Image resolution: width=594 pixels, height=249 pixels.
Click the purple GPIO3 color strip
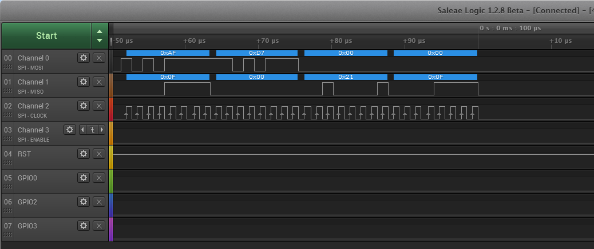111,229
